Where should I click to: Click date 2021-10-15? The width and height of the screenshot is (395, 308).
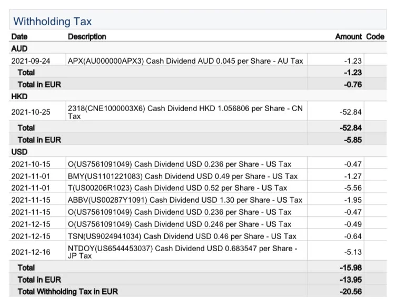(31, 164)
